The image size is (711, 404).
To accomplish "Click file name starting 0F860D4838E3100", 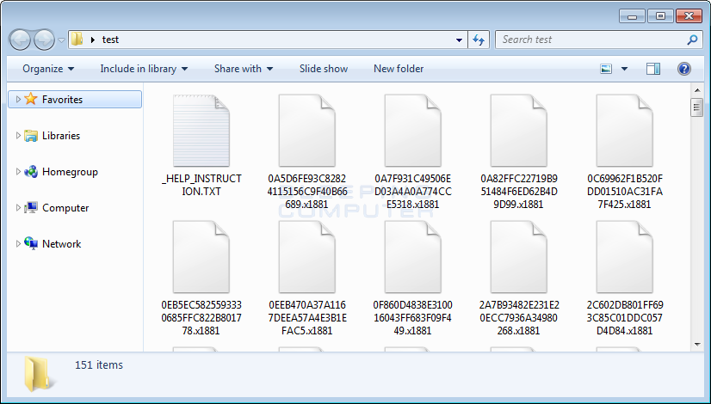I will 413,317.
